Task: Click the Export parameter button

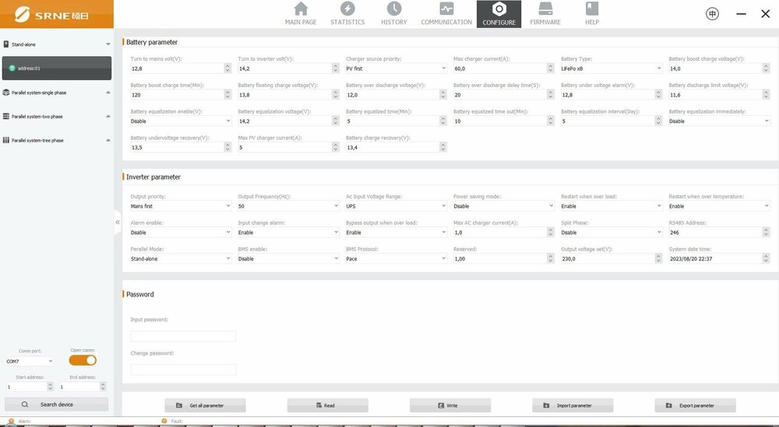Action: (695, 405)
